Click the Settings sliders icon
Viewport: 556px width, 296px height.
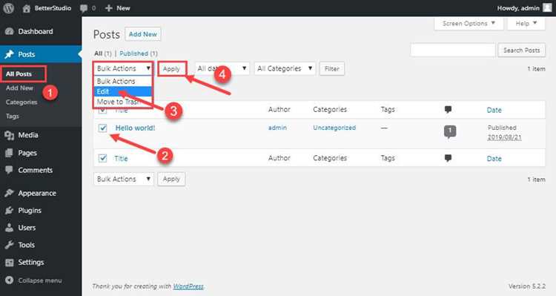(x=9, y=263)
